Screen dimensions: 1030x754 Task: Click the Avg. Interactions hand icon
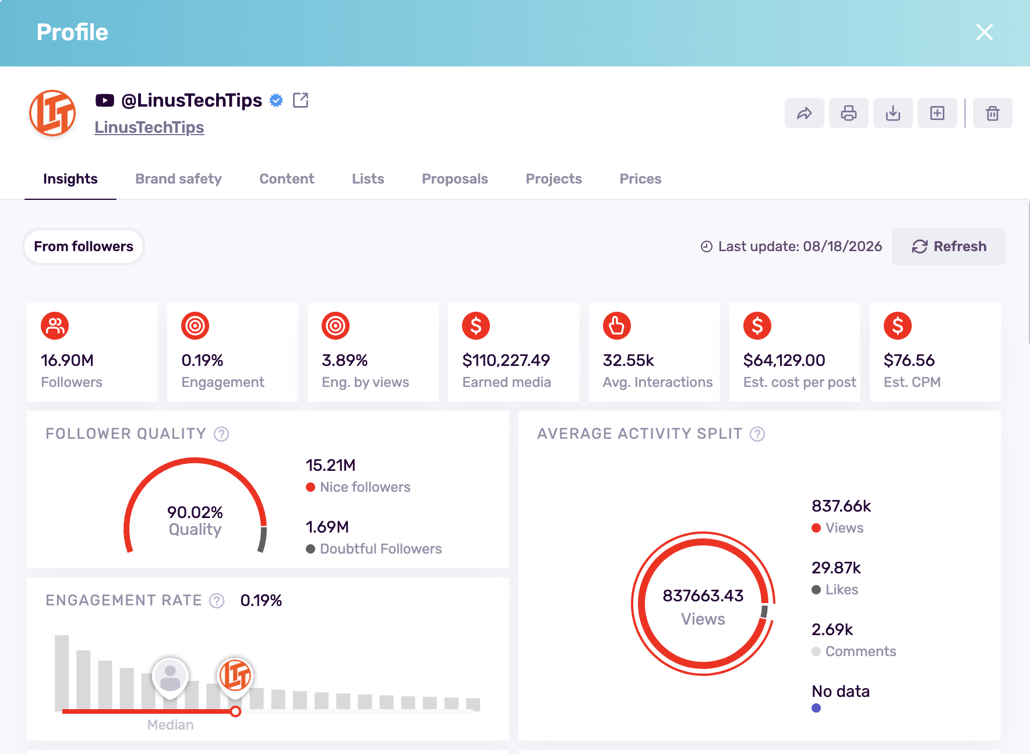click(617, 326)
